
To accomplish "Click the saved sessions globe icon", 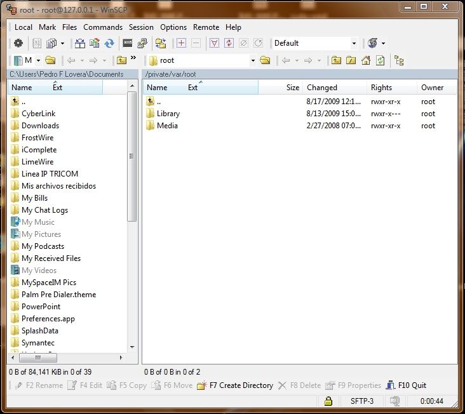I will click(372, 43).
